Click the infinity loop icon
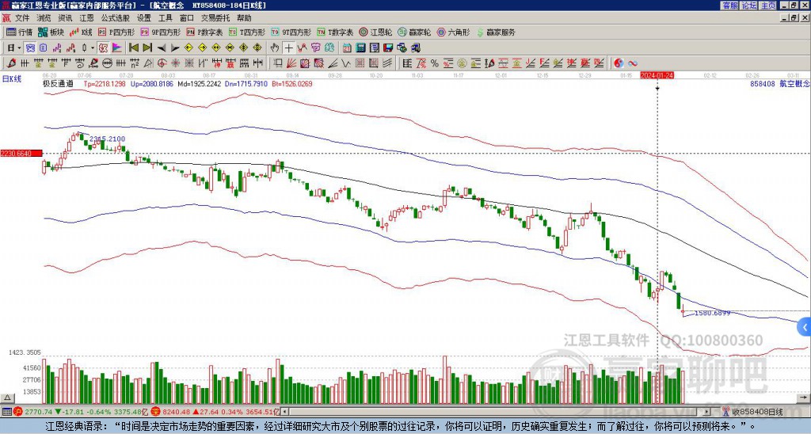The width and height of the screenshot is (811, 434). click(633, 63)
